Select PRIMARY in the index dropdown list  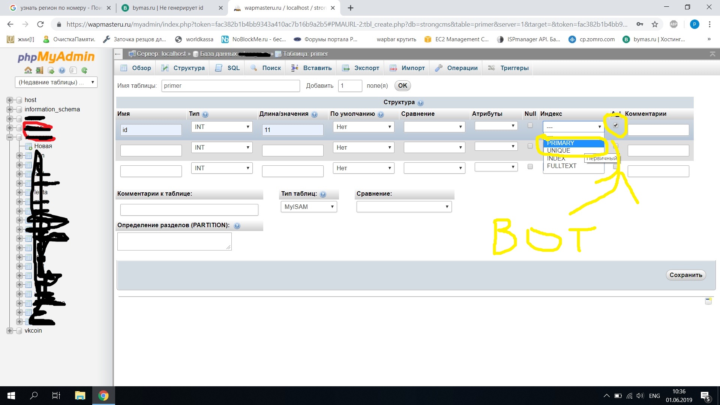[x=560, y=143]
